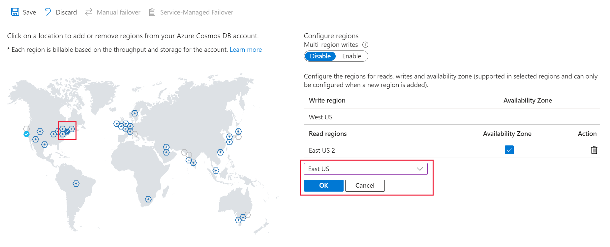
Task: Open the Learn more link
Action: tap(246, 50)
